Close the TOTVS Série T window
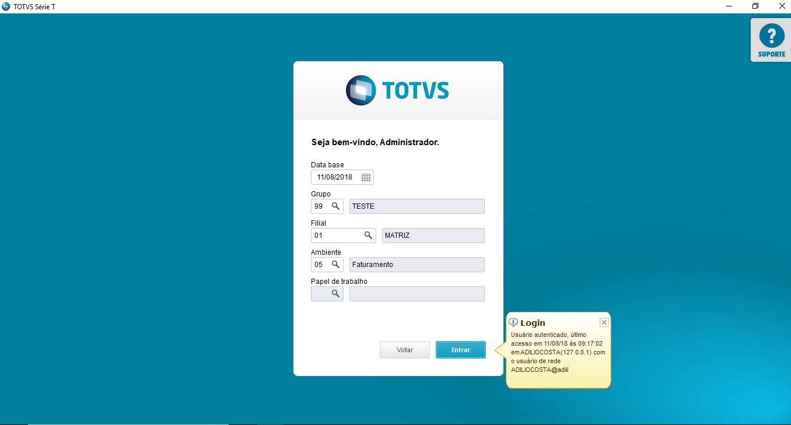This screenshot has width=791, height=425. coord(781,6)
